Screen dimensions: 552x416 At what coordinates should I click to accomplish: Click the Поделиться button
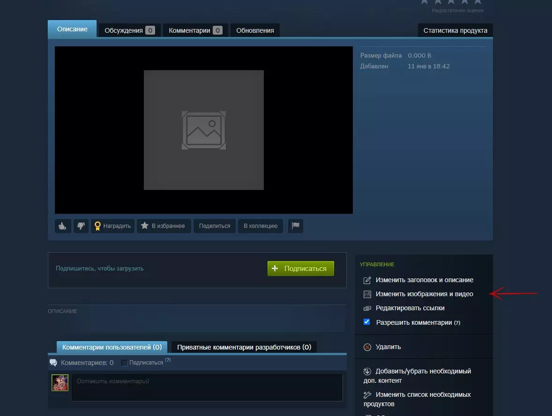click(x=215, y=226)
